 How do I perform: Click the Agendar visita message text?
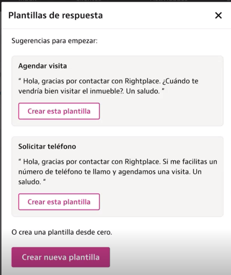coord(108,86)
